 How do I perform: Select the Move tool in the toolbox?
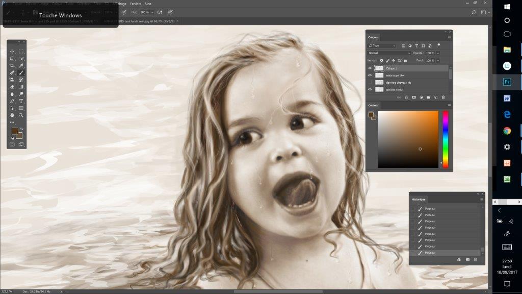(12, 52)
